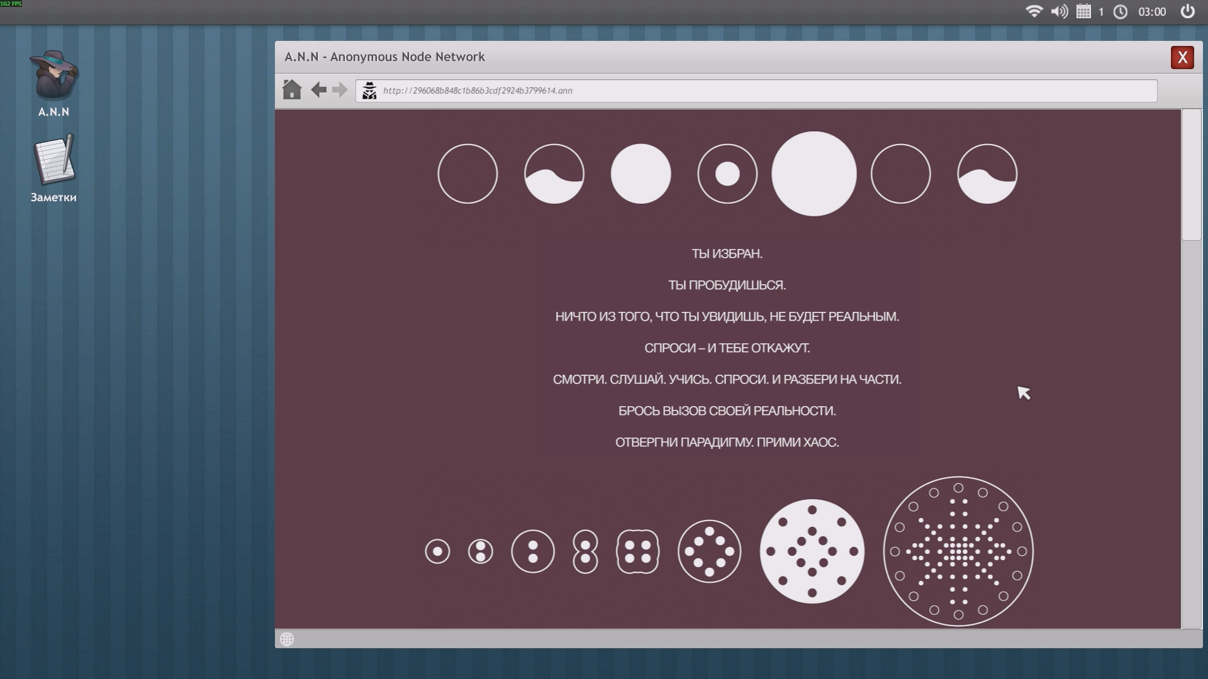
Task: Click the clock icon next to 03:00
Action: 1121,11
